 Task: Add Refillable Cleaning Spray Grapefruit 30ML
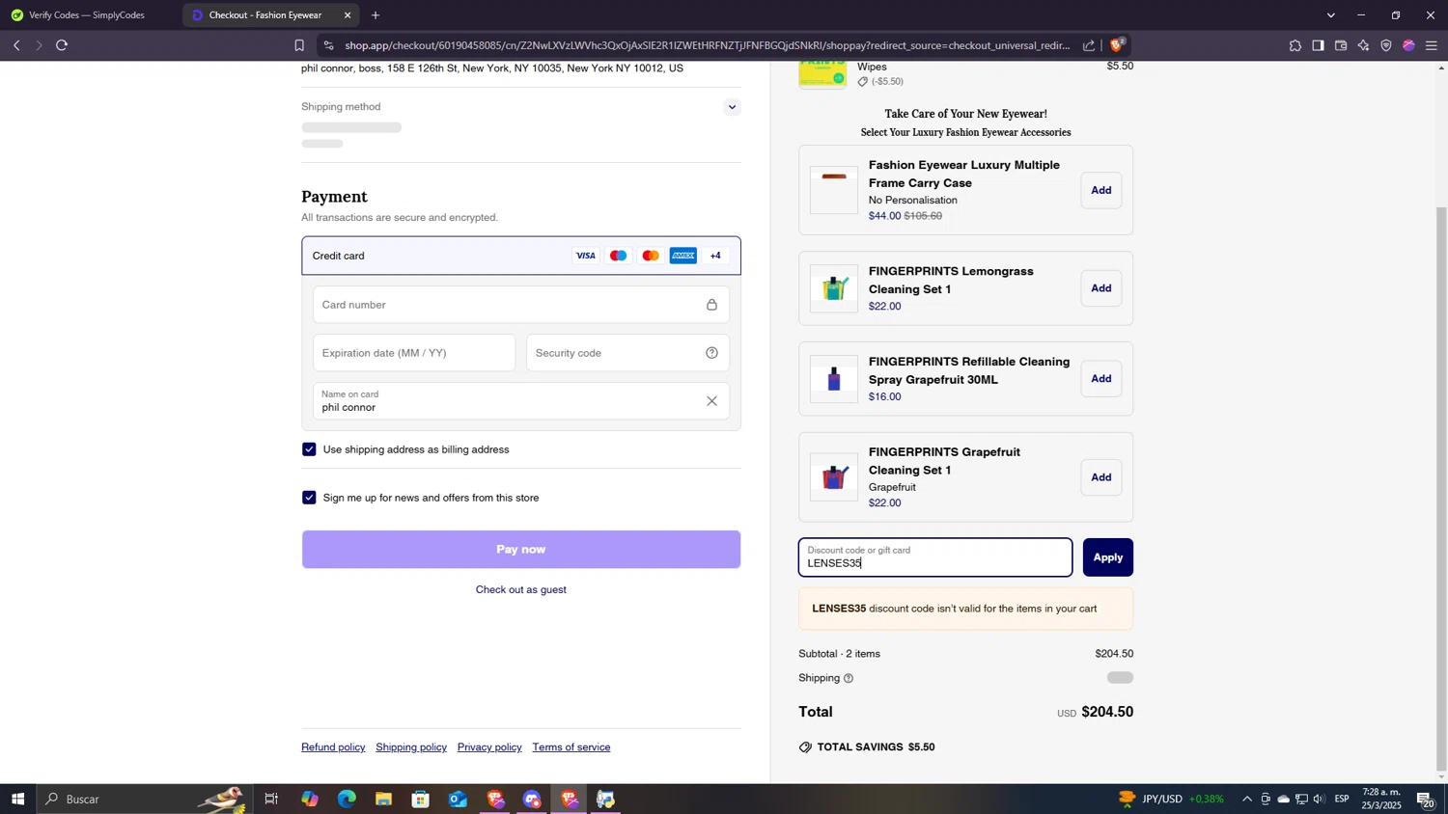(x=1100, y=379)
